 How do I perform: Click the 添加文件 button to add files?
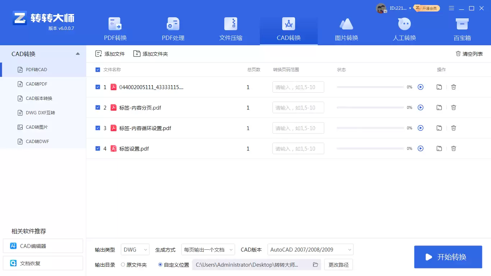click(x=109, y=54)
